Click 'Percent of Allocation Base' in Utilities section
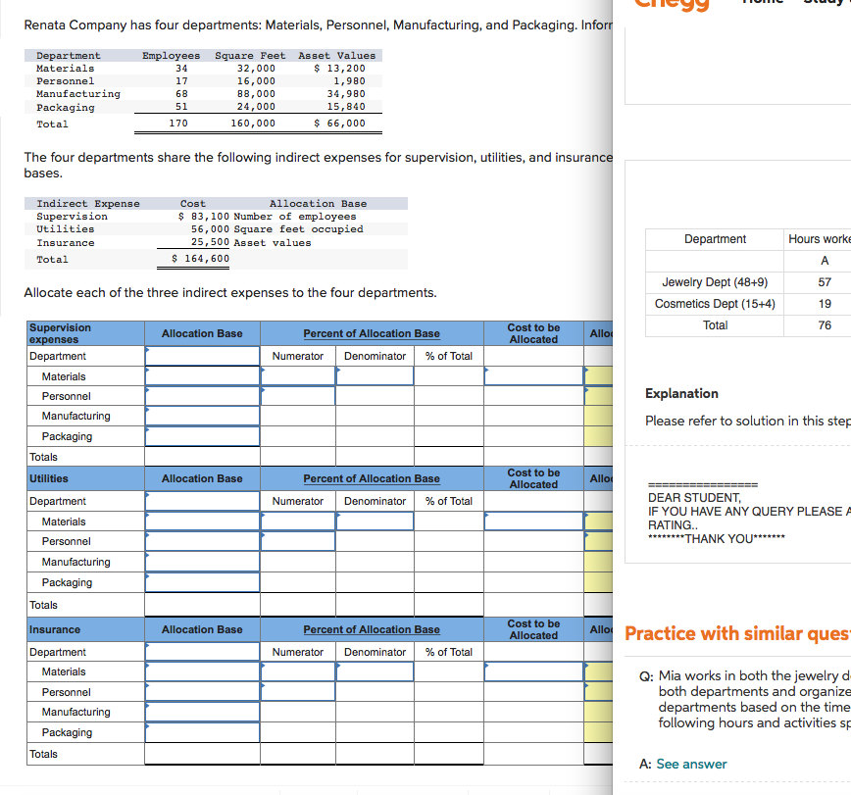 pyautogui.click(x=372, y=478)
